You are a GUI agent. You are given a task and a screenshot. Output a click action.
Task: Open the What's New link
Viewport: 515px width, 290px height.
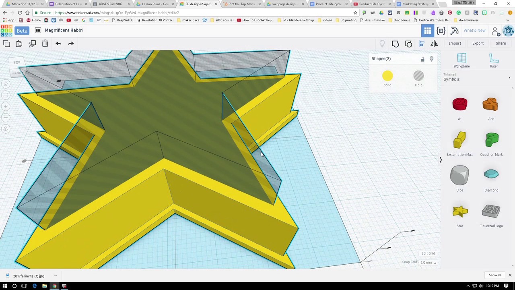tap(474, 31)
